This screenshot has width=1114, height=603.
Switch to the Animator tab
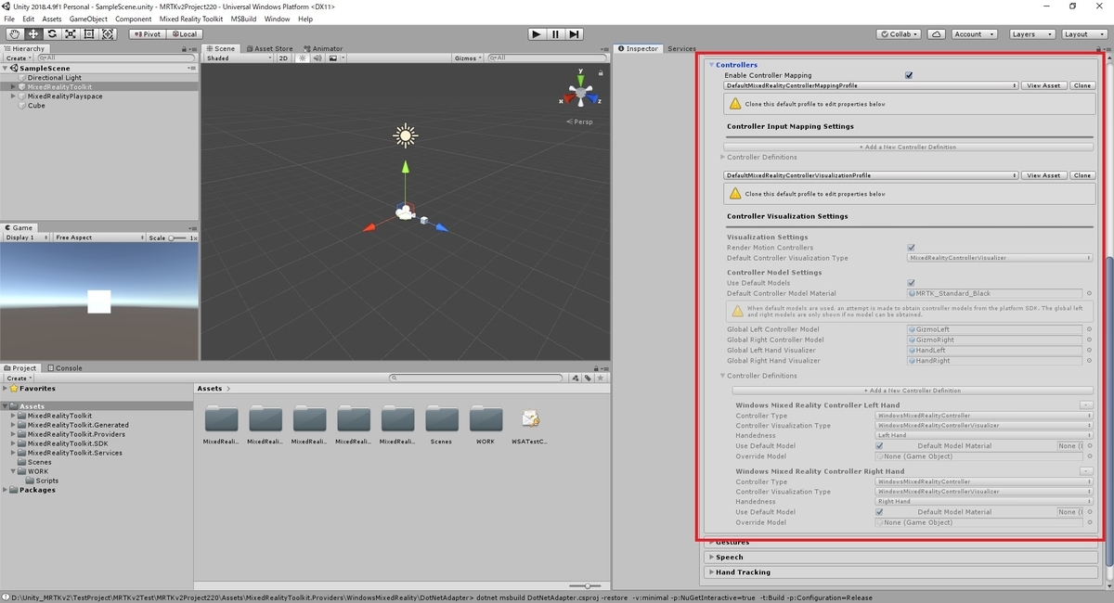coord(323,48)
